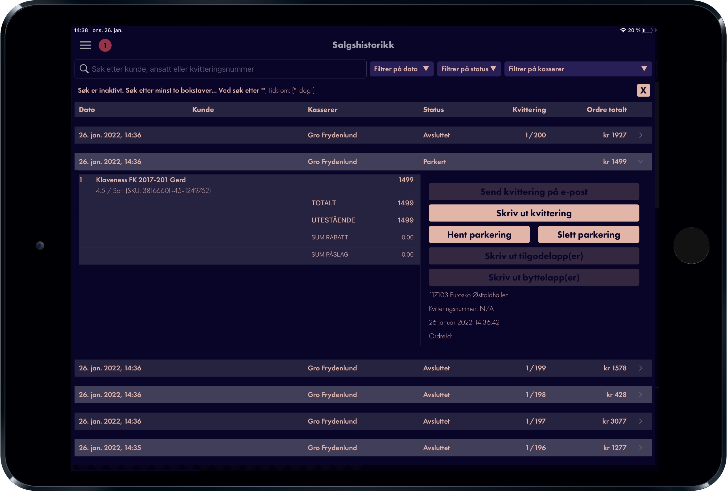
Task: Sort by the Ordre totalt header
Action: click(x=606, y=110)
